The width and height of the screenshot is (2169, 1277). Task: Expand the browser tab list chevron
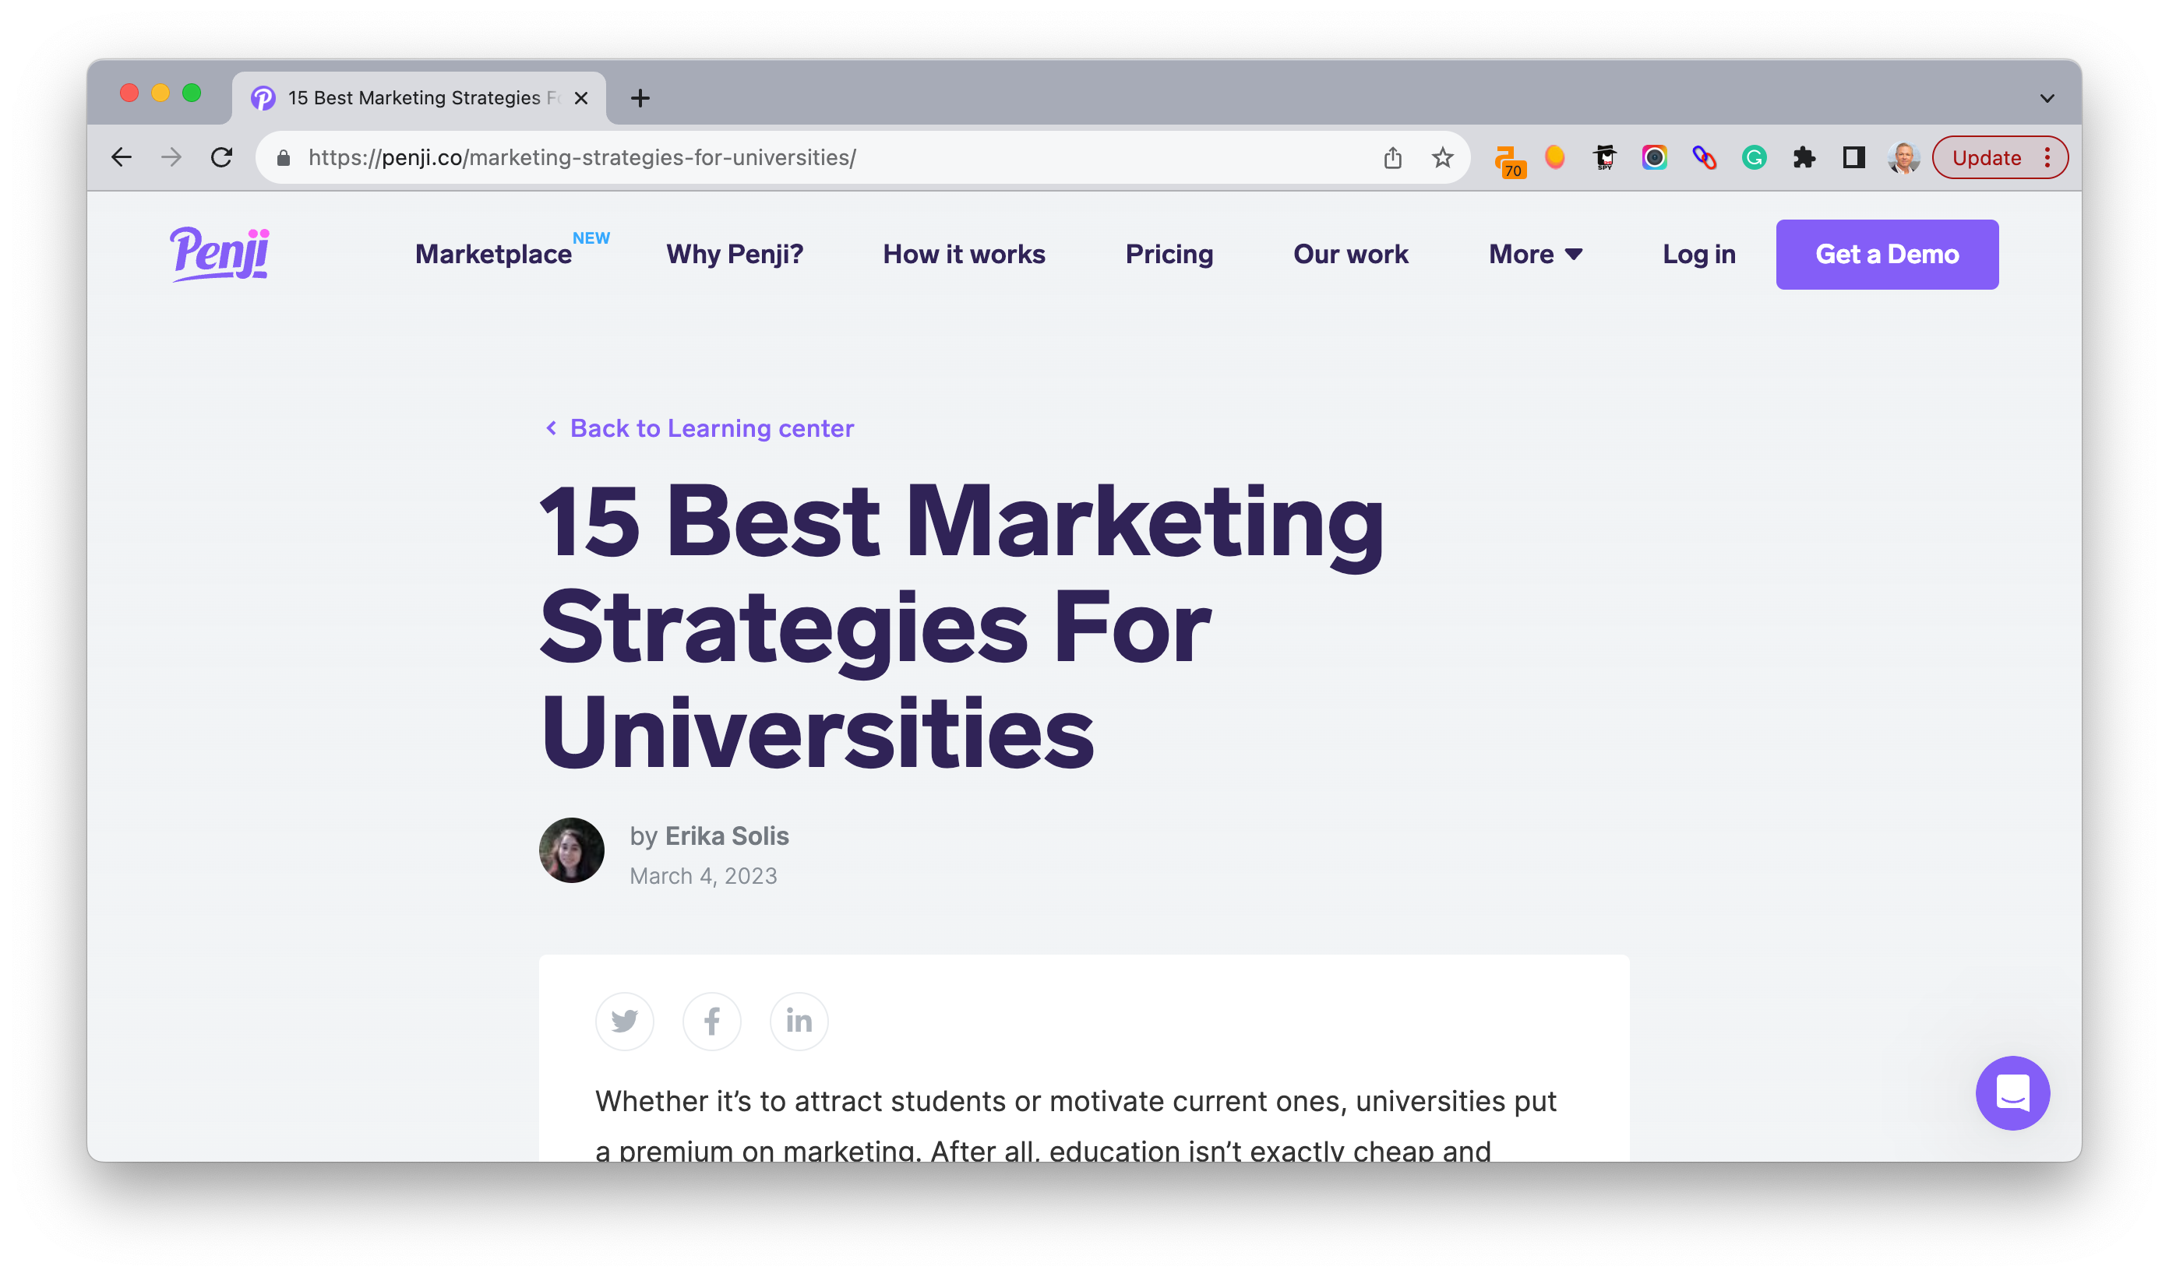point(2047,98)
